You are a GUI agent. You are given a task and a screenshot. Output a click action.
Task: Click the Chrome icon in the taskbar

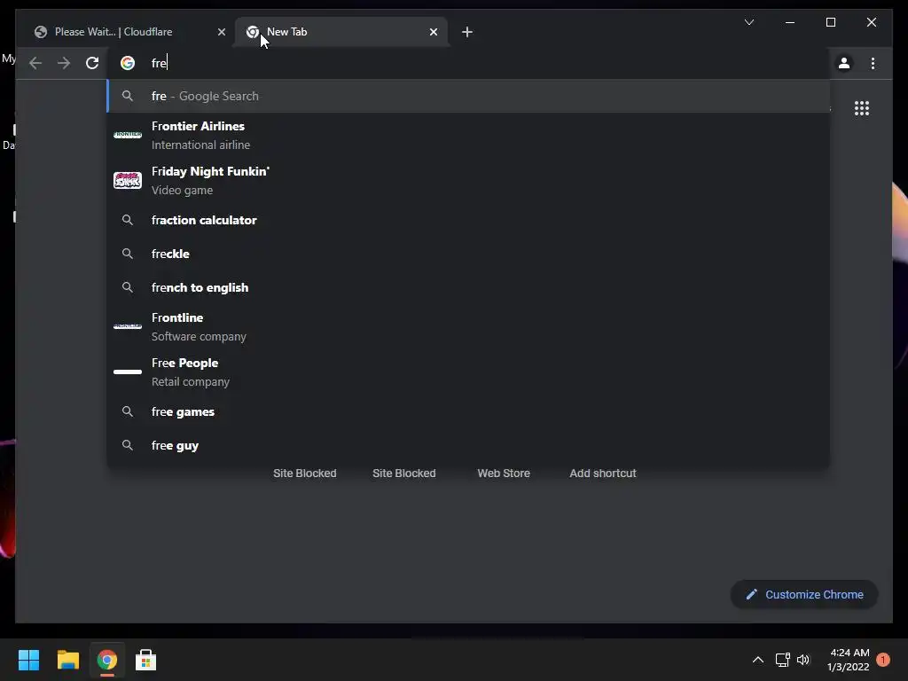point(106,660)
